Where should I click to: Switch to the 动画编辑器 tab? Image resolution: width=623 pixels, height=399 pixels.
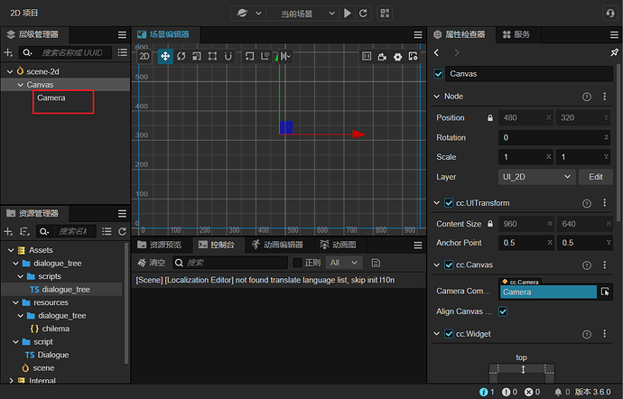click(277, 245)
